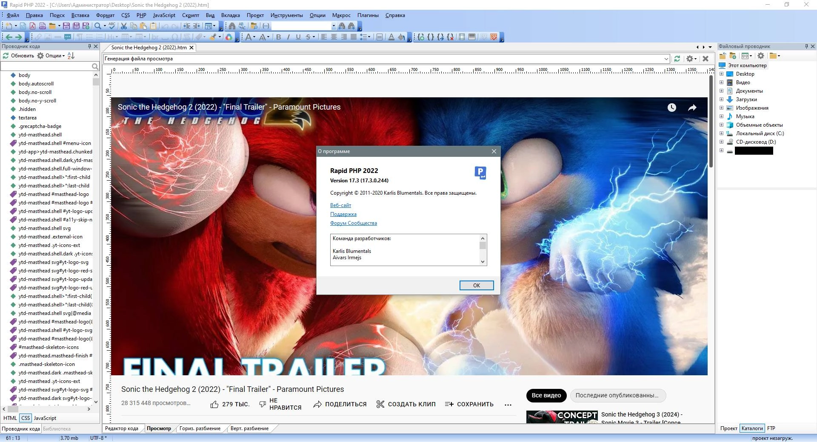Click the background color fill bucket icon
The image size is (817, 442).
click(x=401, y=37)
